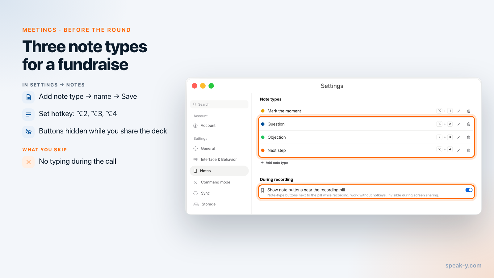
Task: Click the Interface & Behavior sliders icon
Action: tap(195, 160)
